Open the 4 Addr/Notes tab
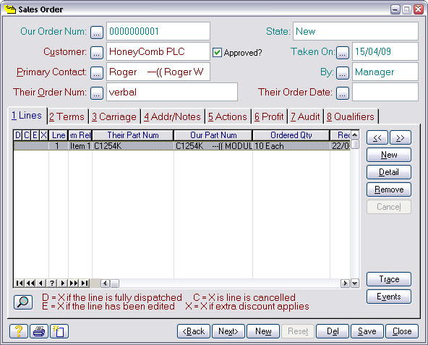 173,116
